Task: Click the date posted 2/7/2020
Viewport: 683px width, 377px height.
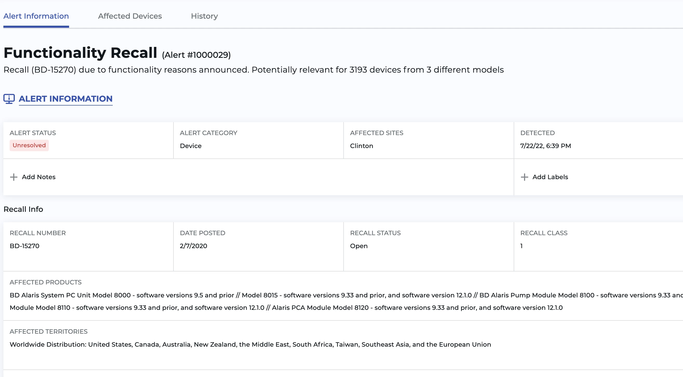Action: tap(193, 246)
